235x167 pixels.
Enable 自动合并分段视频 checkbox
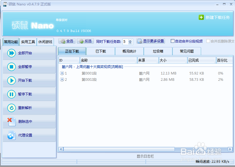pyautogui.click(x=172, y=41)
